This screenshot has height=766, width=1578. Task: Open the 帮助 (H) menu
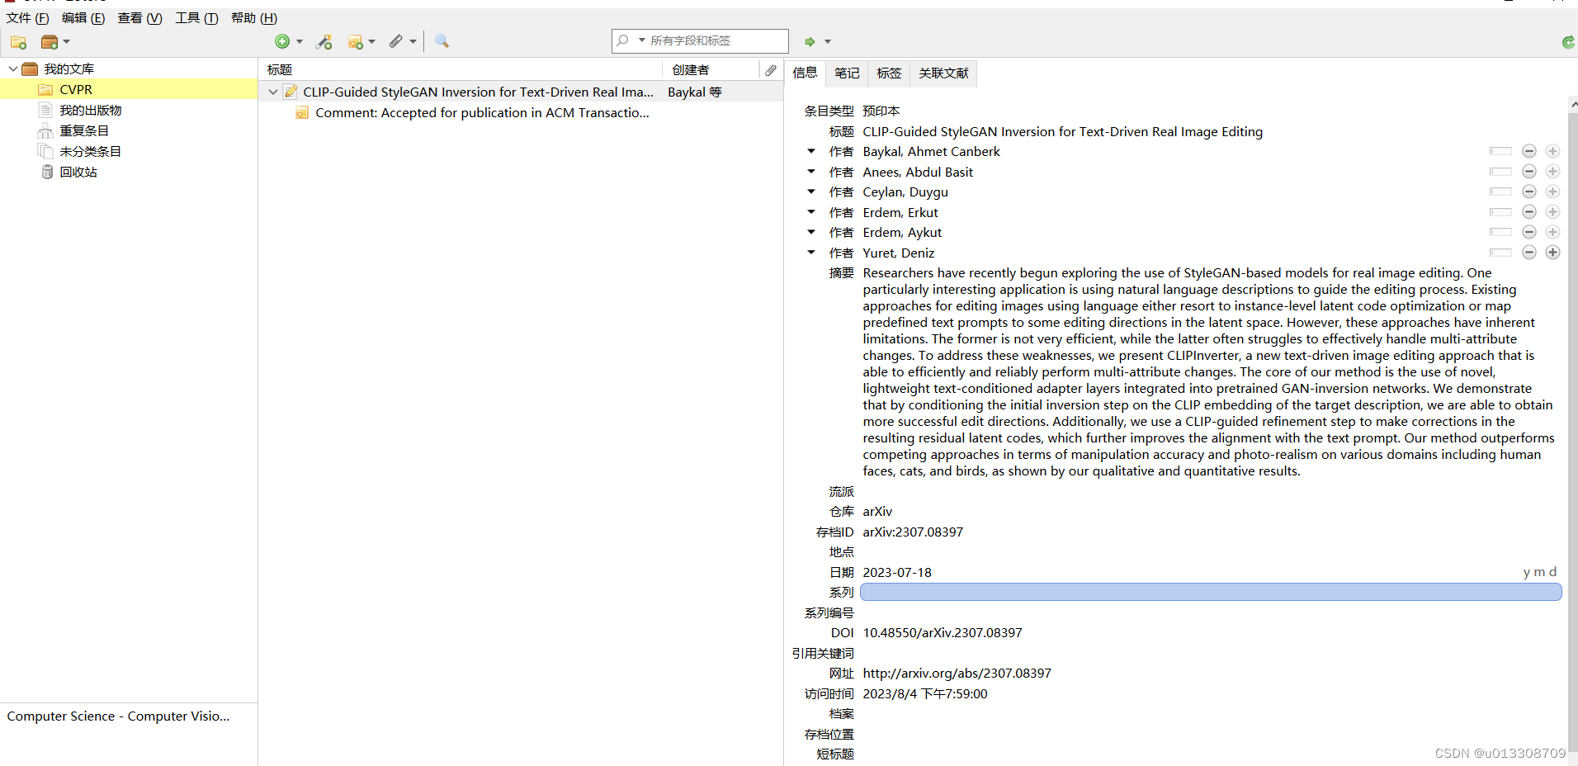pos(254,18)
